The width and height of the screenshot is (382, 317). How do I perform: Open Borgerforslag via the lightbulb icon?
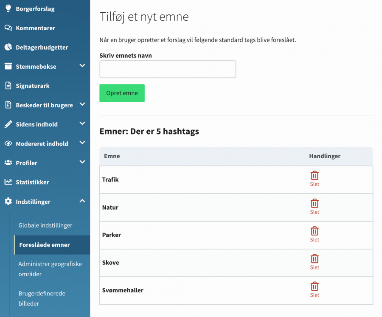tap(7, 8)
